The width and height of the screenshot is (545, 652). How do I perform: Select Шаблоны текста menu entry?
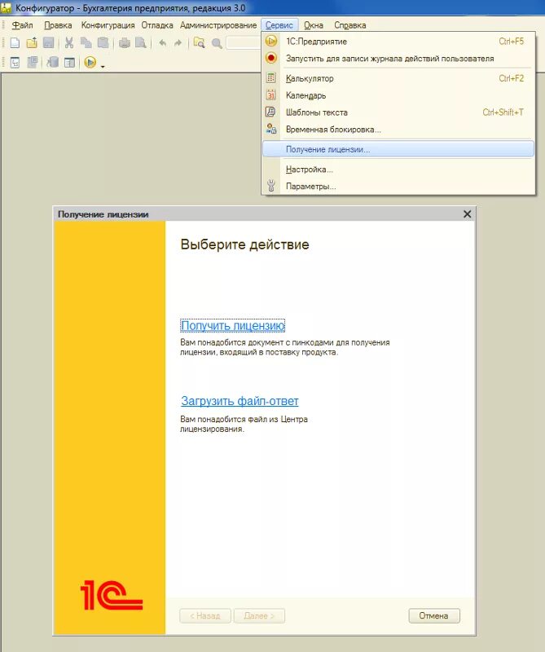[x=398, y=112]
